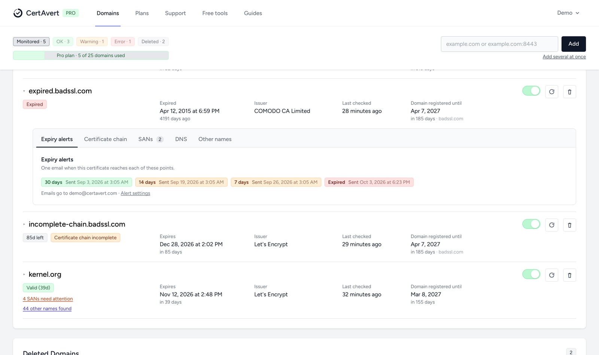Disable monitoring switch for incomplete-chain.badssl.com

531,224
